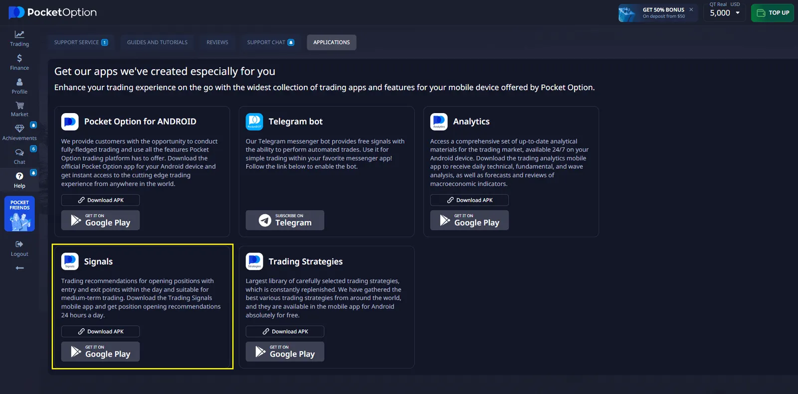
Task: Subscribe on Telegram button
Action: (x=285, y=220)
